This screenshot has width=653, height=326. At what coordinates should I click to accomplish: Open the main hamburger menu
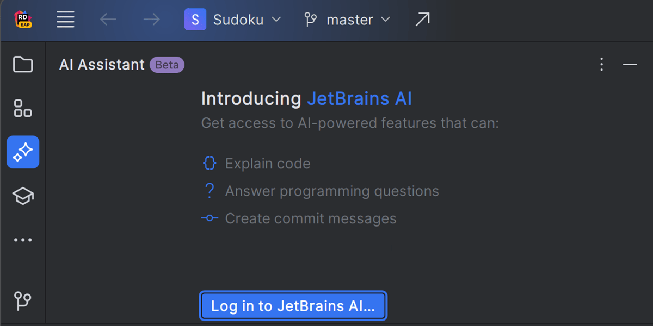click(x=65, y=20)
